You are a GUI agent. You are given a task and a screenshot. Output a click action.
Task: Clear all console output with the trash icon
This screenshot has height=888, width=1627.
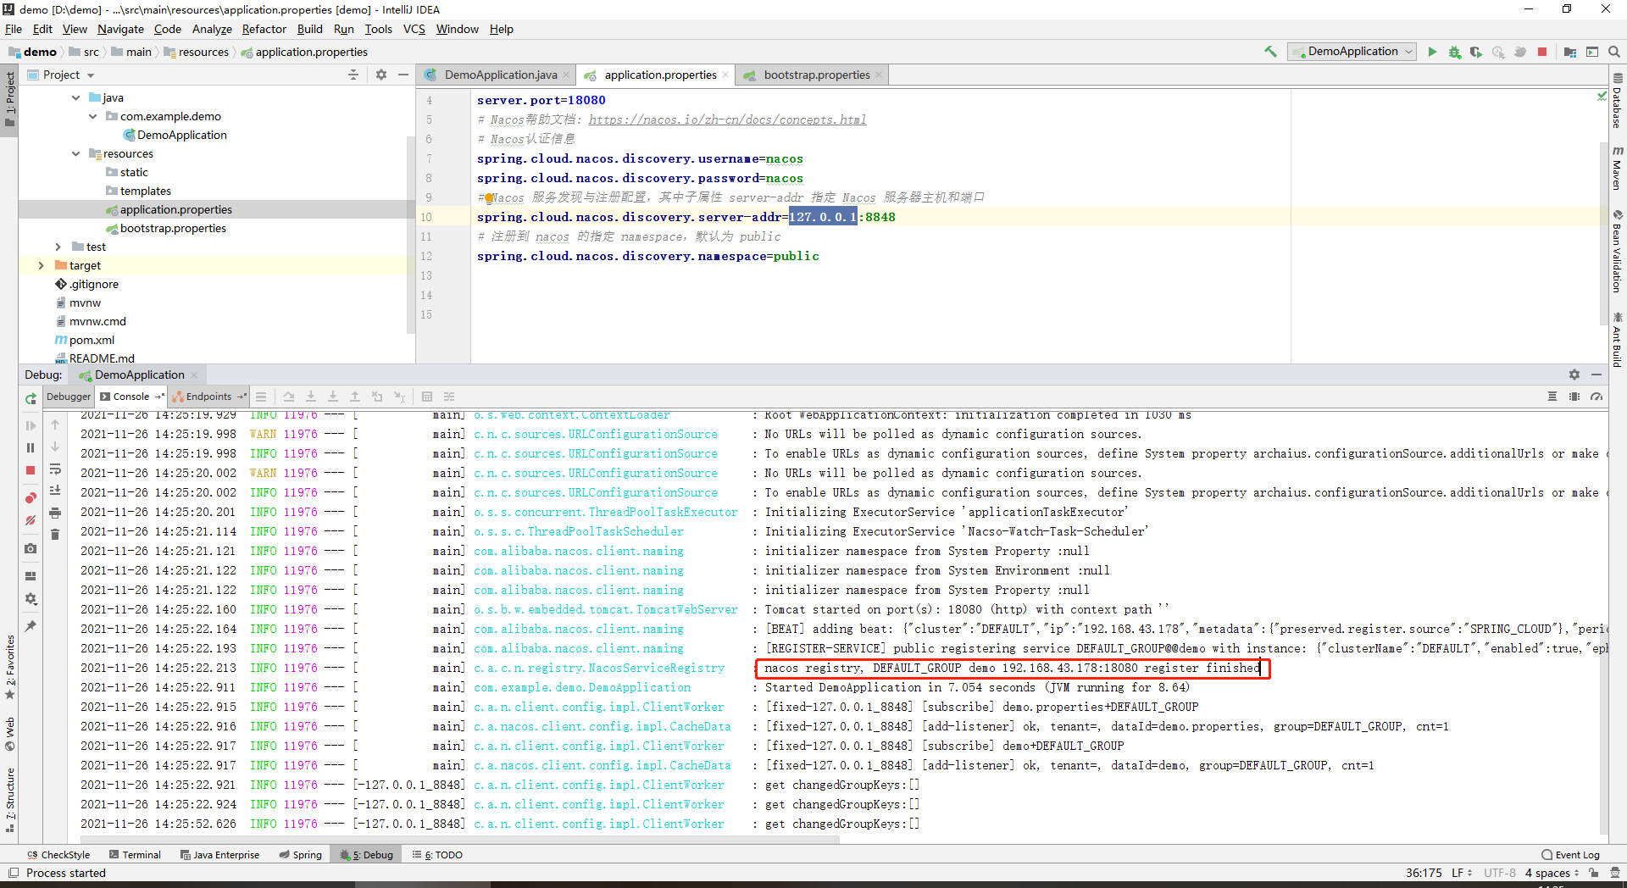click(55, 535)
